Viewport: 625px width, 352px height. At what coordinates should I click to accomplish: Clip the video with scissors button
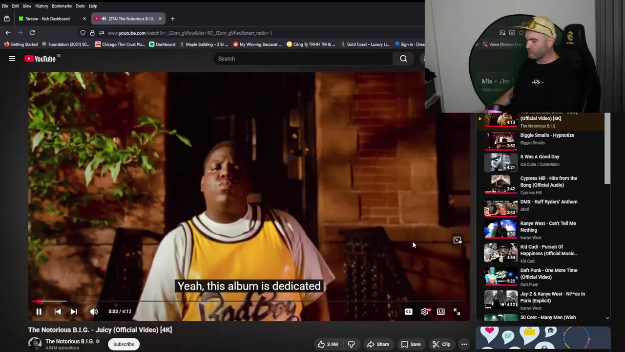441,344
